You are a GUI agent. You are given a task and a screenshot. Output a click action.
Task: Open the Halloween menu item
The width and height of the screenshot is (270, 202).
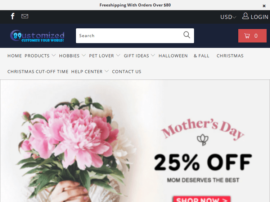coord(173,56)
